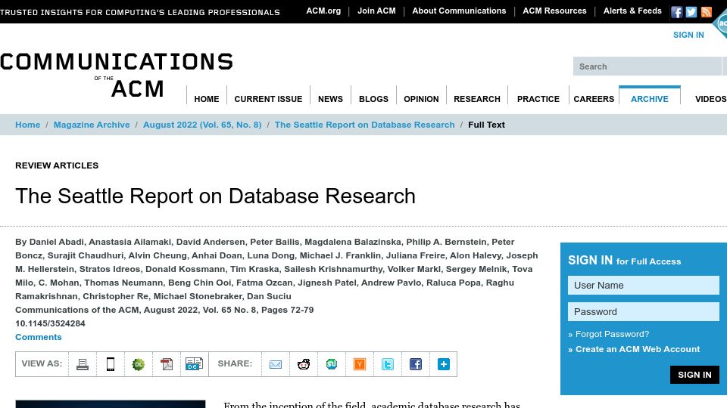Share article on StumbleUpon
The height and width of the screenshot is (408, 727).
332,364
